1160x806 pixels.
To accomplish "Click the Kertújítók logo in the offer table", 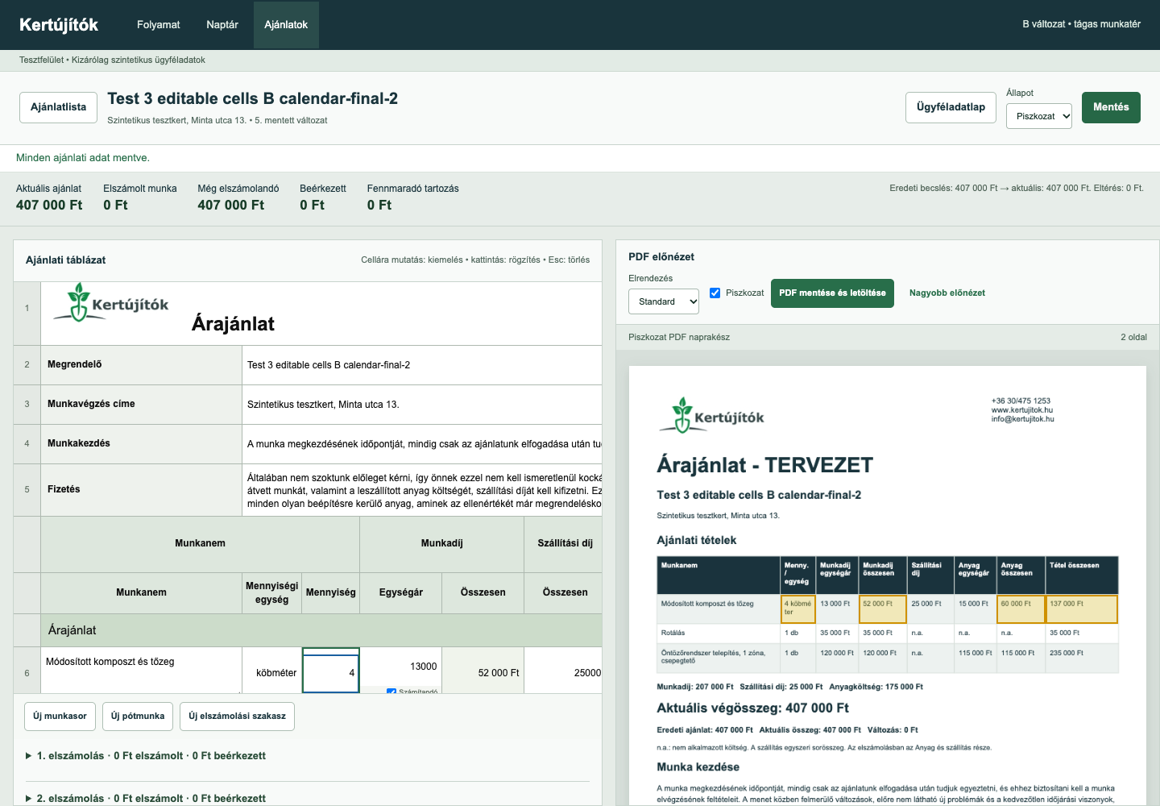I will (x=111, y=302).
